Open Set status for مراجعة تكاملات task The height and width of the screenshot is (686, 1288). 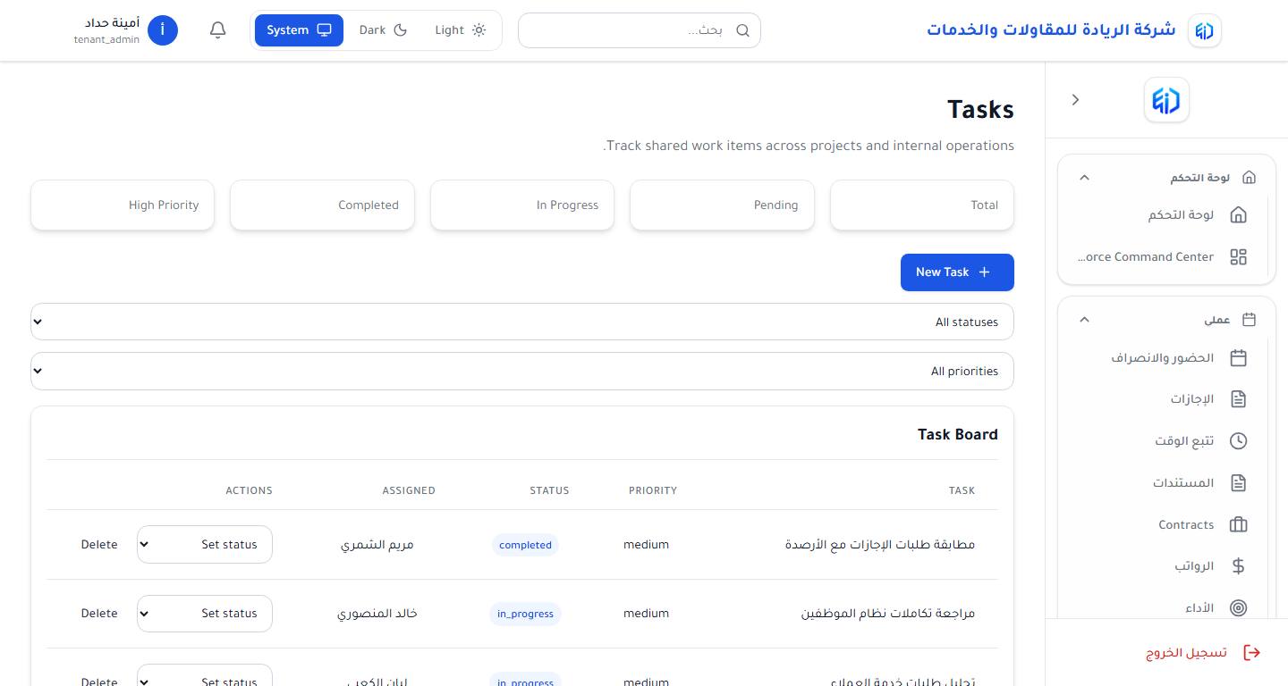point(205,614)
